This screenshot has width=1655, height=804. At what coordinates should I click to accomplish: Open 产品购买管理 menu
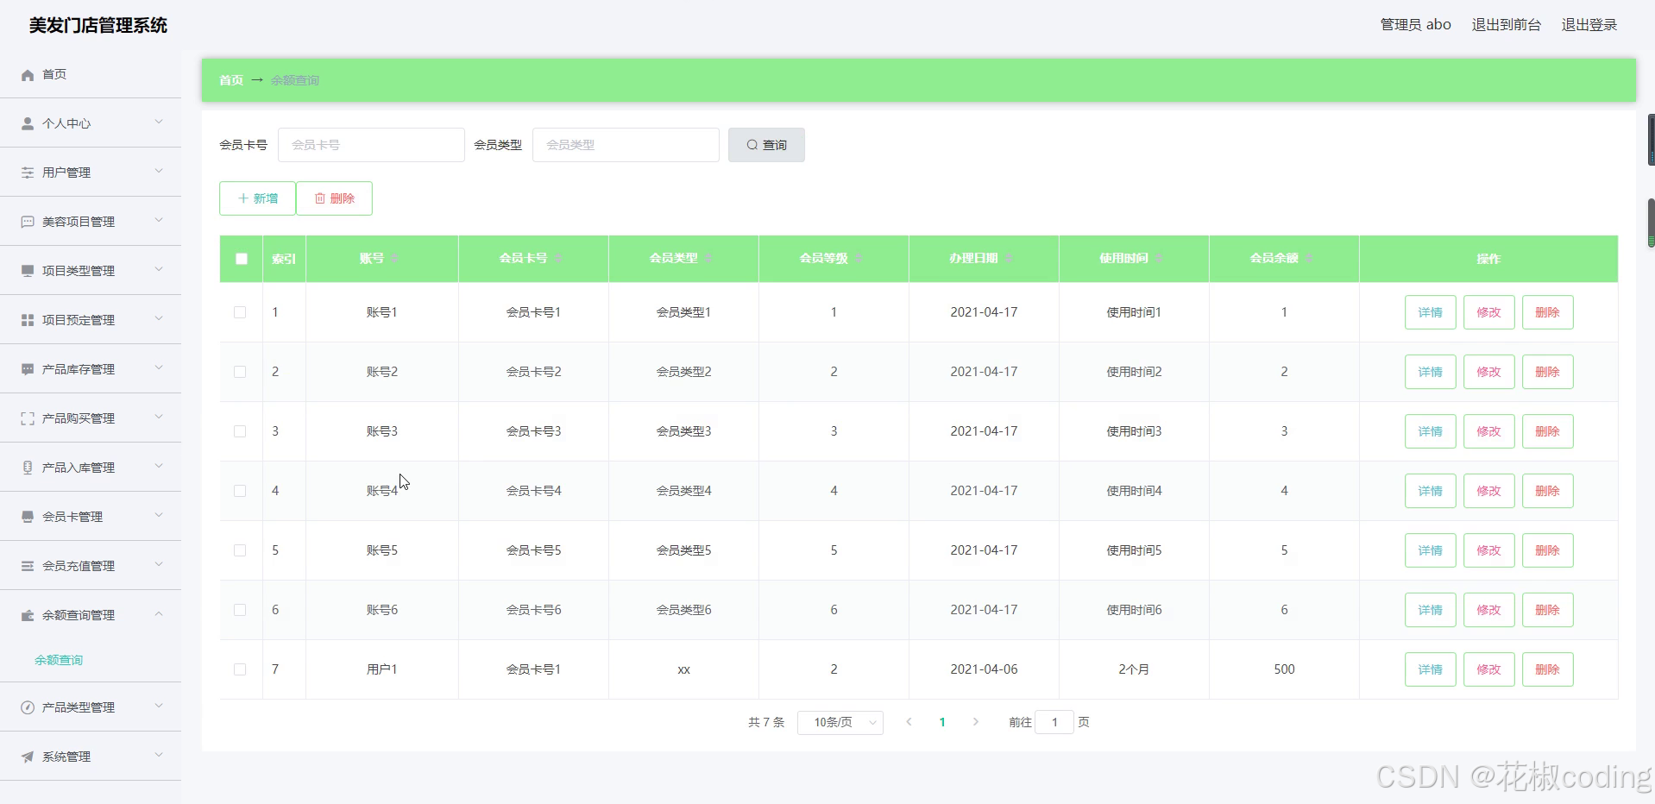pos(91,418)
